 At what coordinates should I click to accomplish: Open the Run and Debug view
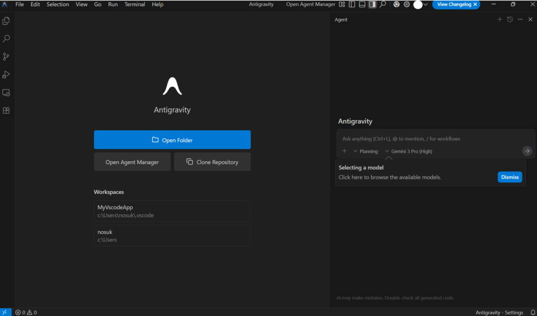click(x=6, y=74)
